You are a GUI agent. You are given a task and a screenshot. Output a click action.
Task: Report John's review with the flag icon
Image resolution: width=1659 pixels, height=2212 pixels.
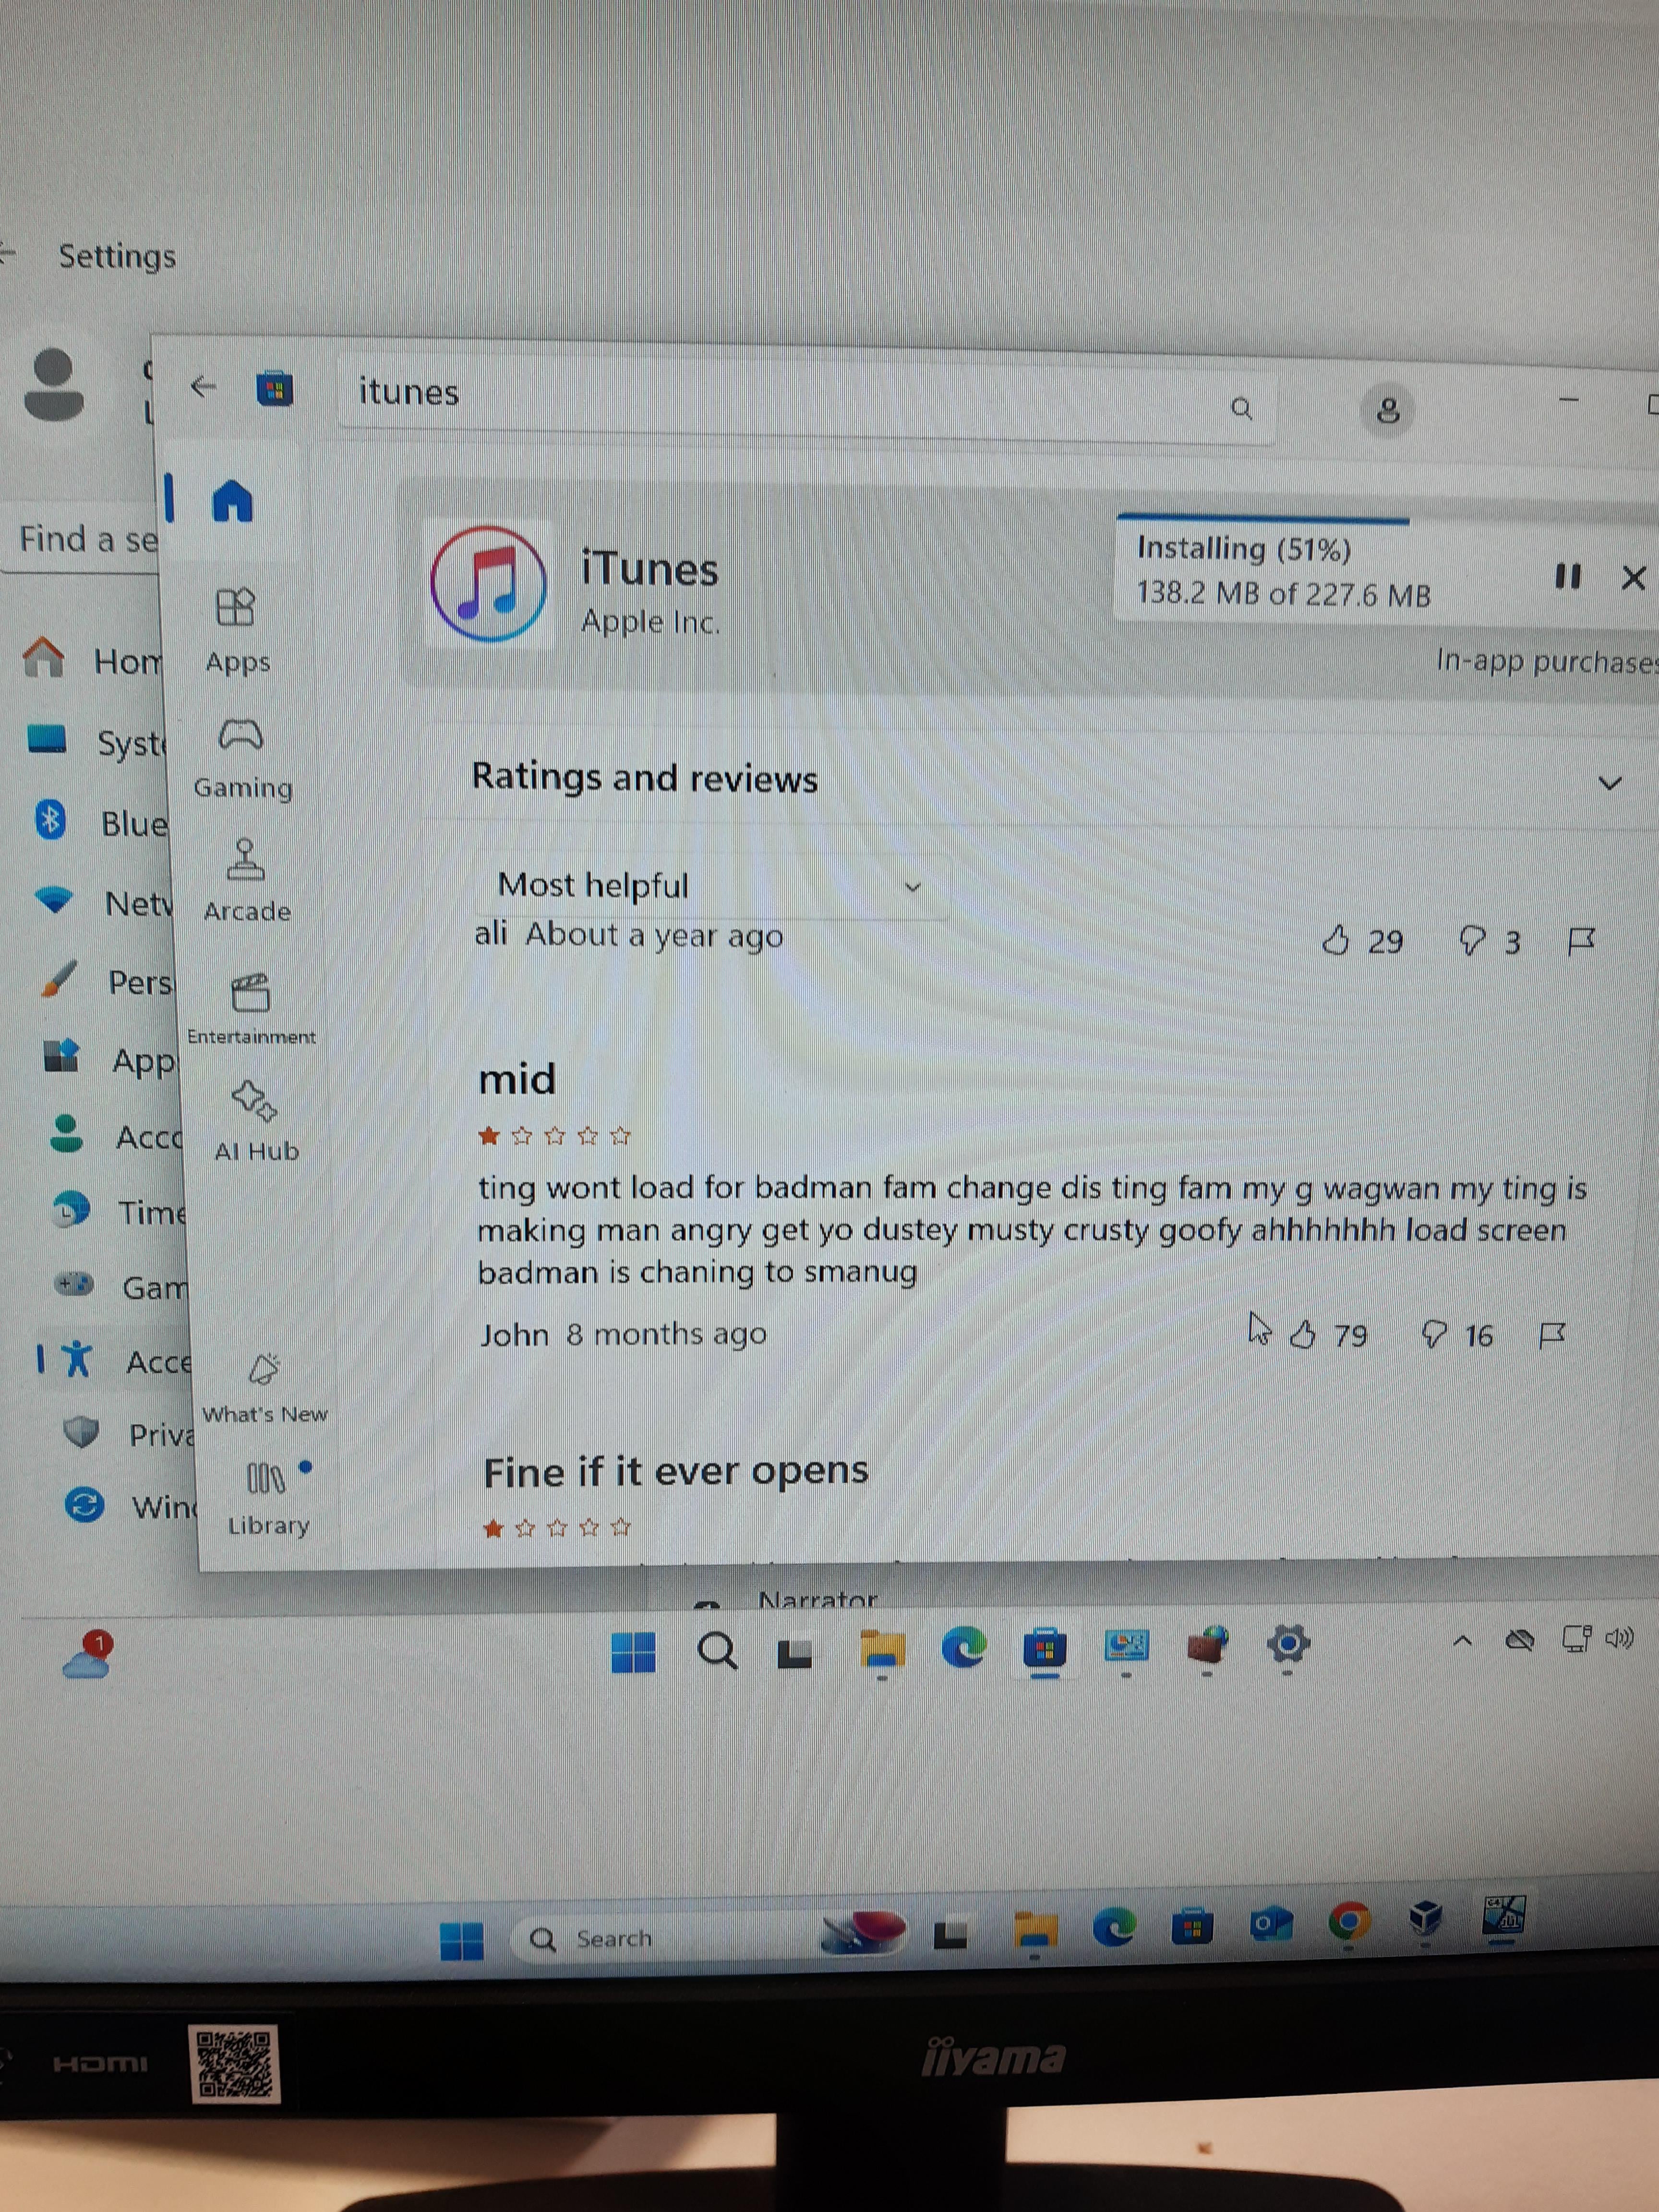tap(1551, 1334)
